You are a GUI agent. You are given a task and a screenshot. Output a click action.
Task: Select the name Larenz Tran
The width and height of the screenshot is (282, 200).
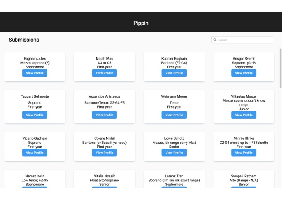(x=174, y=176)
